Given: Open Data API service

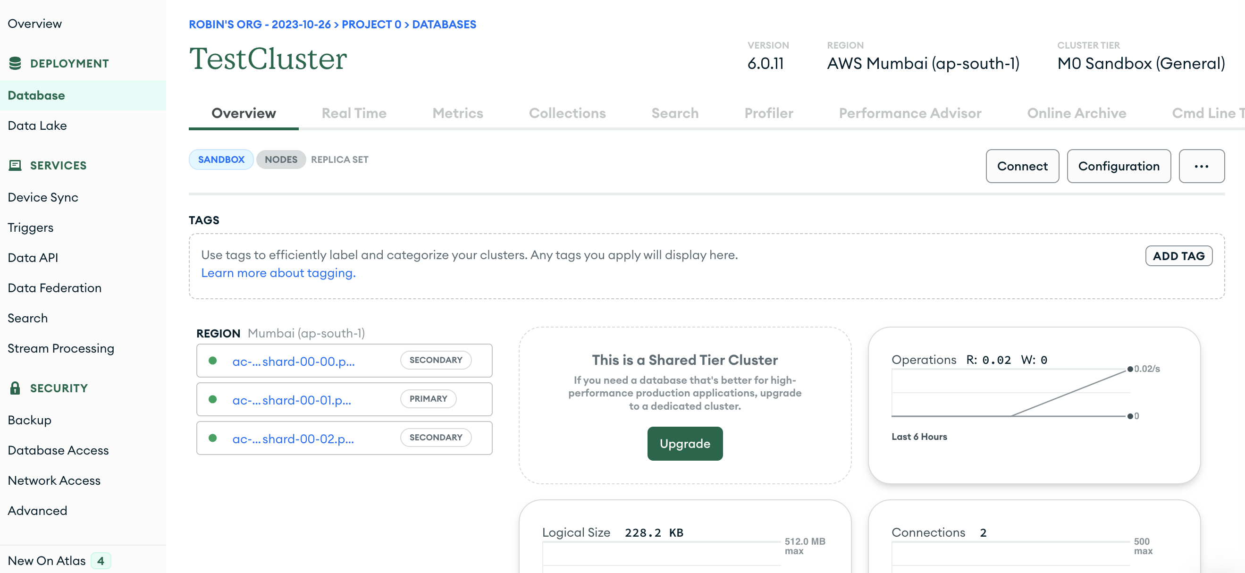Looking at the screenshot, I should coord(33,258).
